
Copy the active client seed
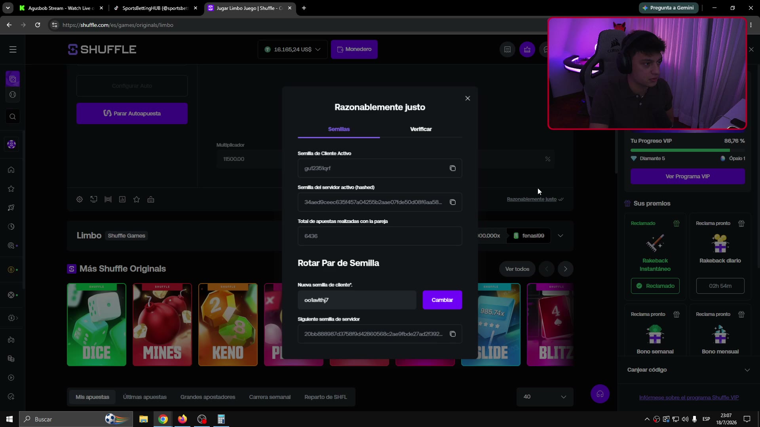tap(453, 168)
